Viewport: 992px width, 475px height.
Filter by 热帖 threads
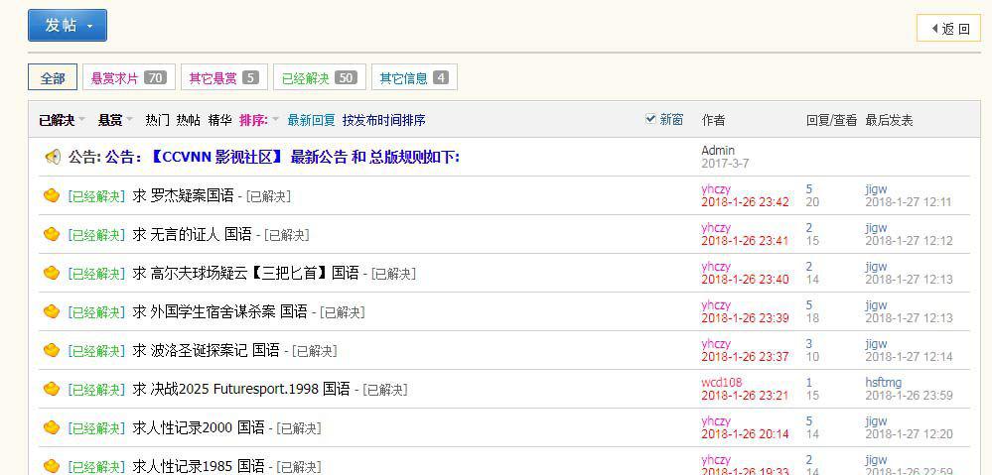click(x=188, y=120)
